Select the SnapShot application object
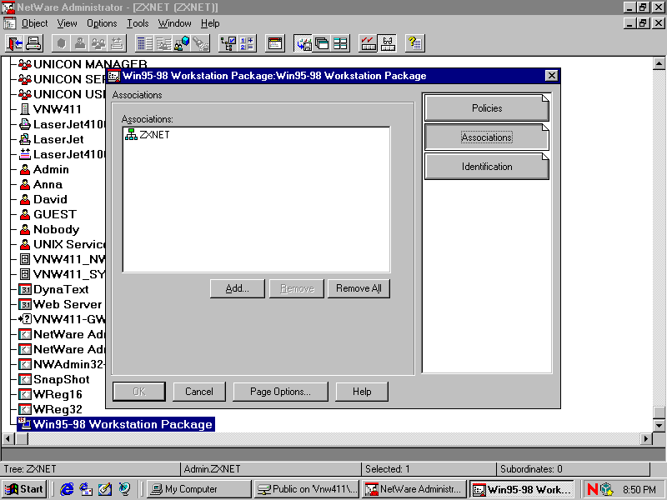Image resolution: width=667 pixels, height=500 pixels. (55, 379)
